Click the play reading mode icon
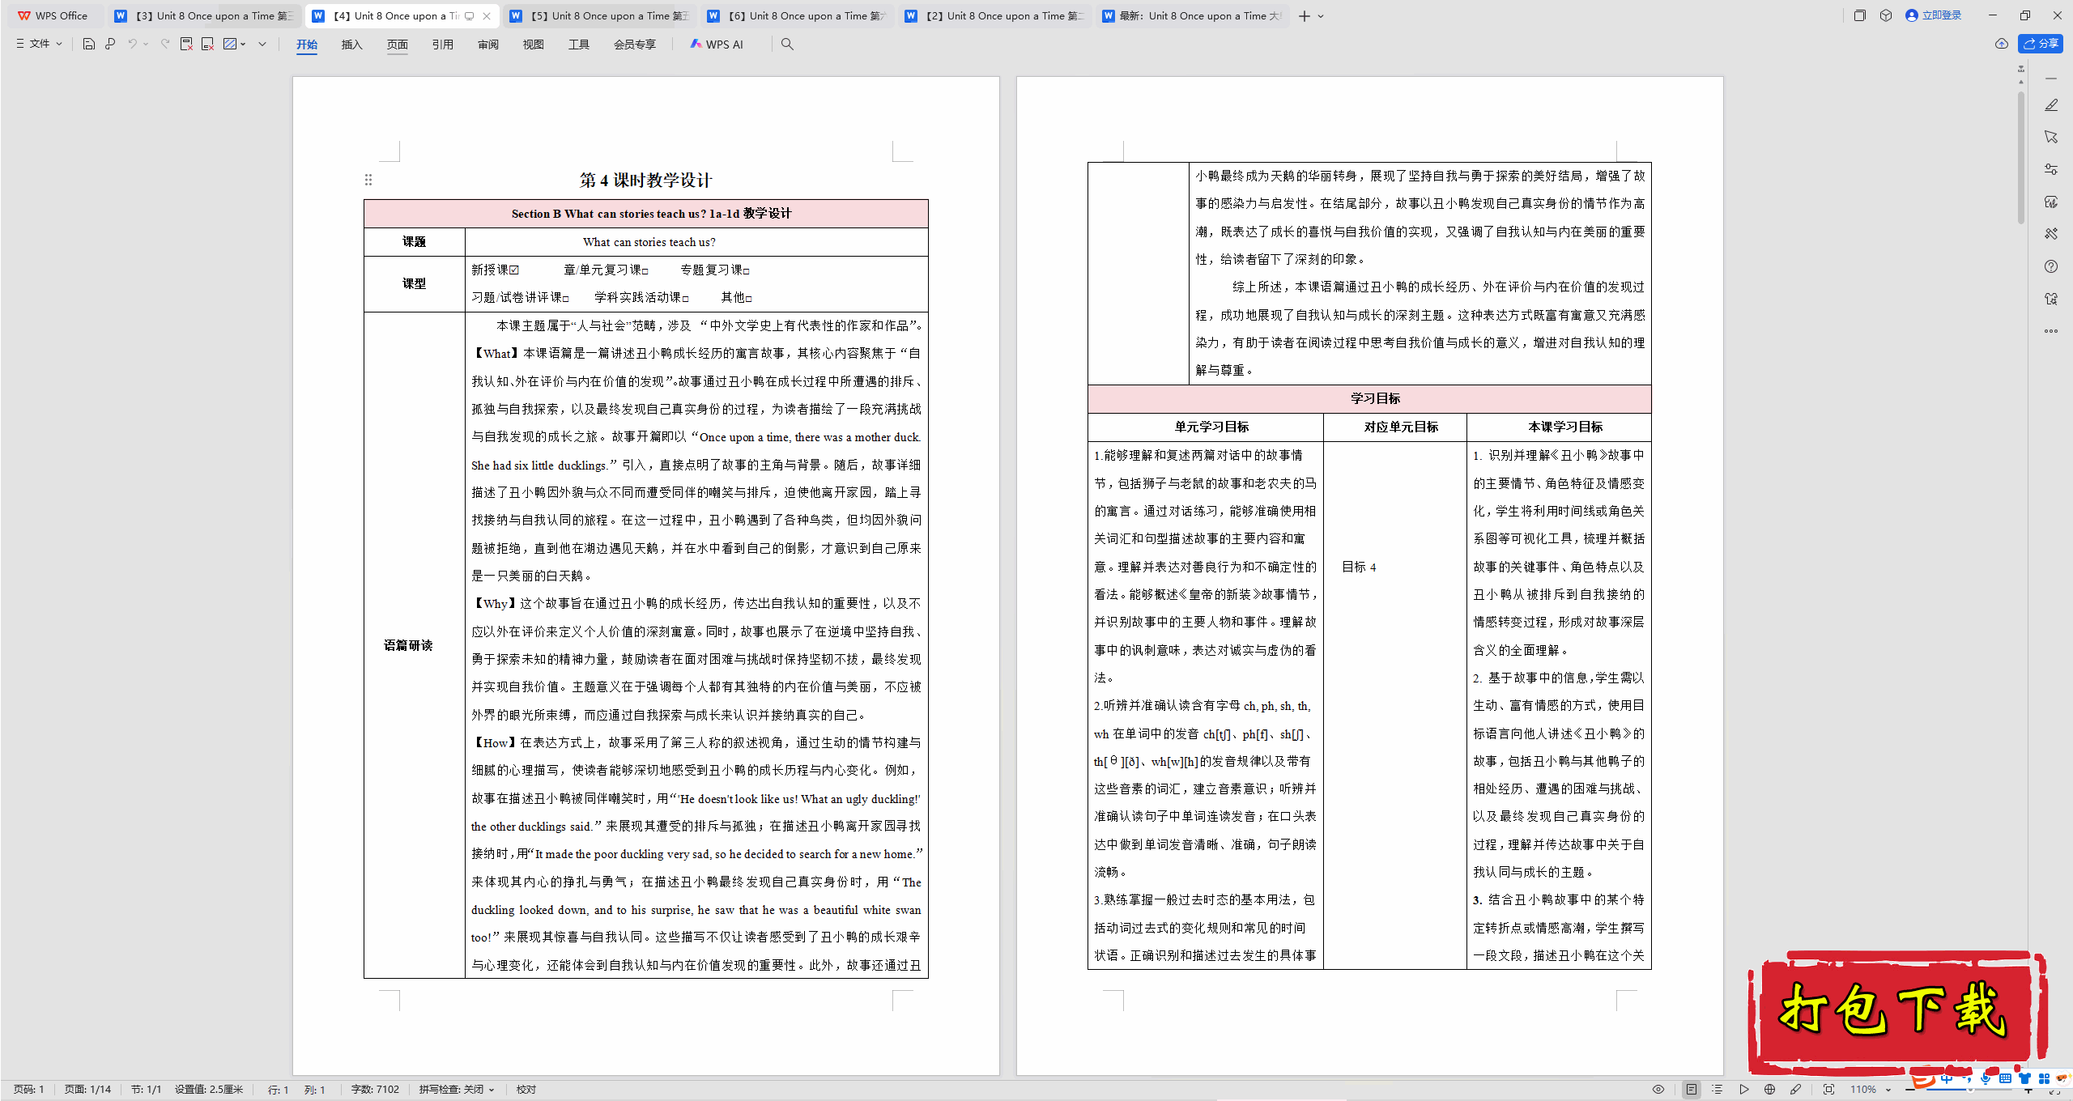This screenshot has width=2073, height=1101. [1743, 1090]
